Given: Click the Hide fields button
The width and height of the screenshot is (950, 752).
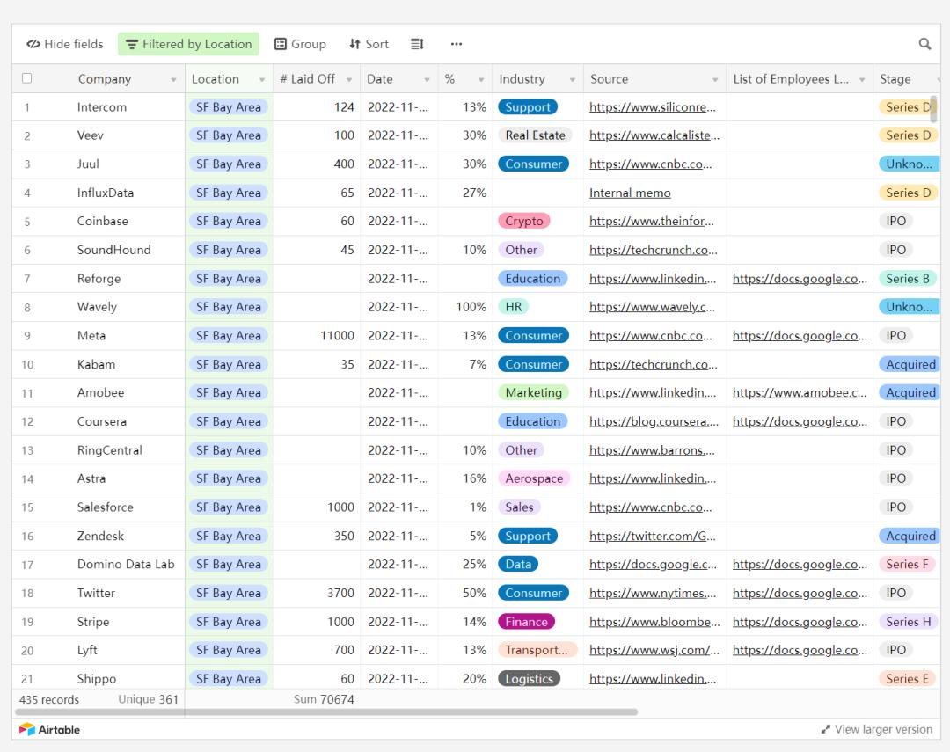Looking at the screenshot, I should [65, 44].
